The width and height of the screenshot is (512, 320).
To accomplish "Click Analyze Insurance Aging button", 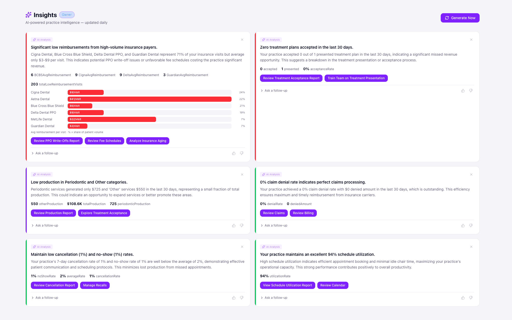I will [x=148, y=141].
